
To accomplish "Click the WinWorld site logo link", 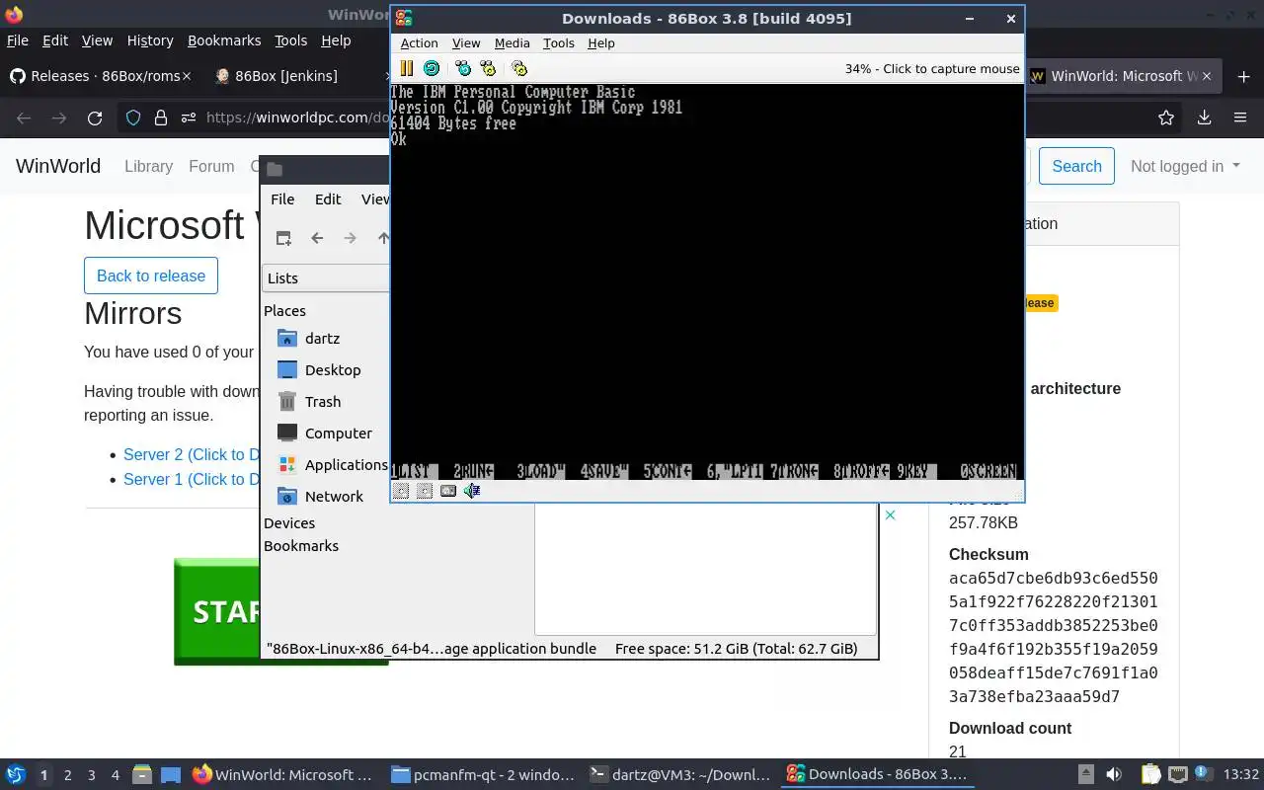I will (x=58, y=166).
